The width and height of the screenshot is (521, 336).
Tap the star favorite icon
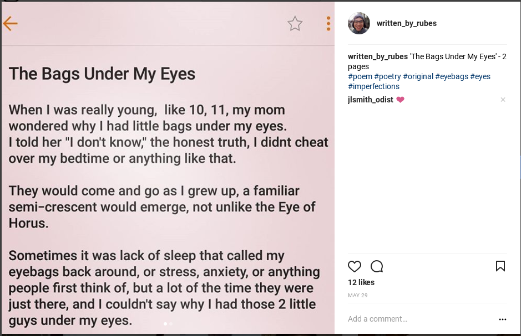295,23
